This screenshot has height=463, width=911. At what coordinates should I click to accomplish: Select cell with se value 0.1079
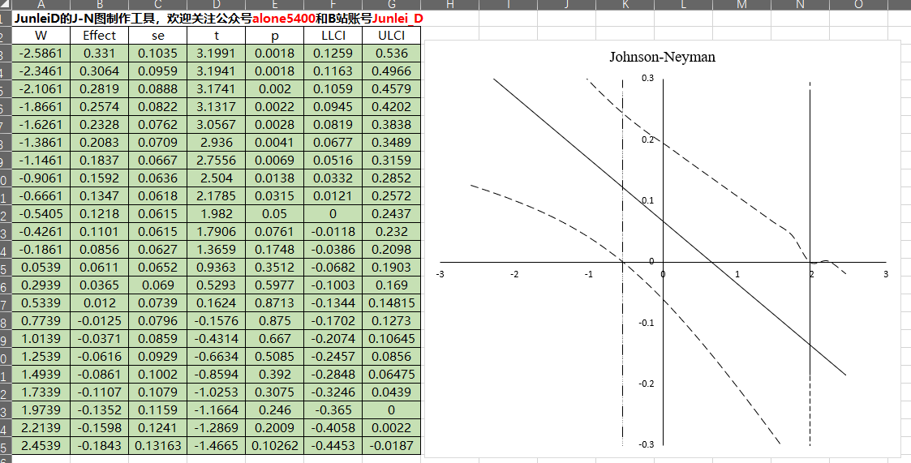158,392
